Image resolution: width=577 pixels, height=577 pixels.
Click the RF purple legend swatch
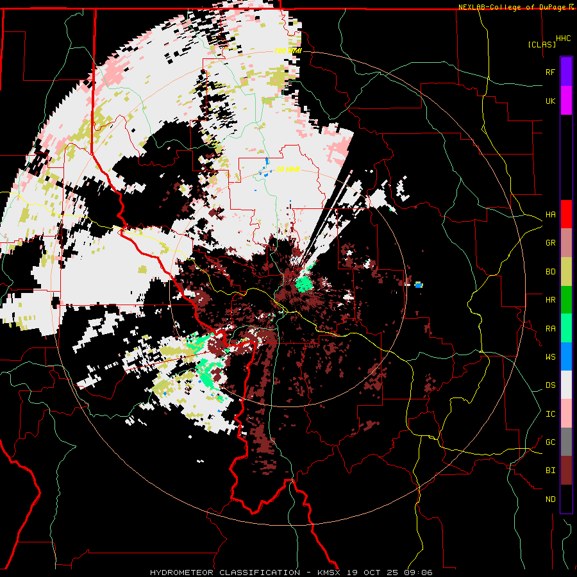(x=566, y=72)
